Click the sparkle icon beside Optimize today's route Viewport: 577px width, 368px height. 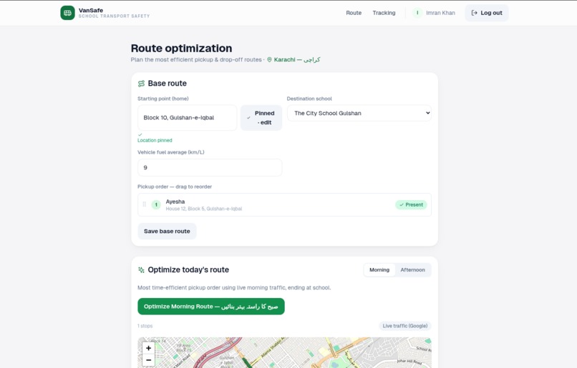(x=141, y=270)
